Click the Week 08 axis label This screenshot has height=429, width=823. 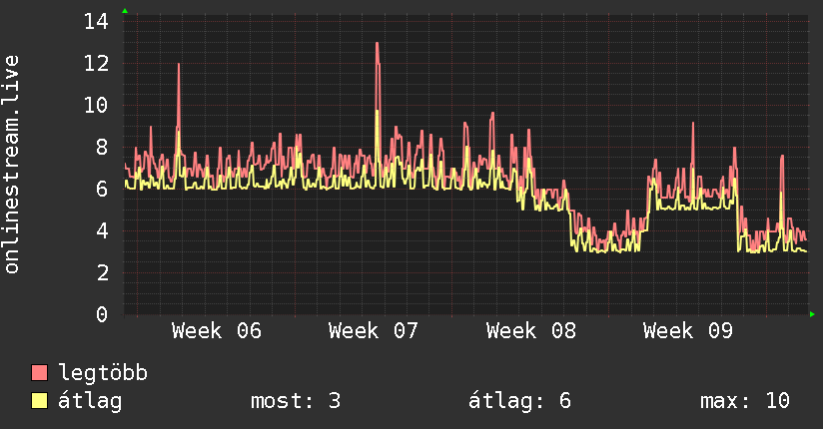[x=530, y=331]
